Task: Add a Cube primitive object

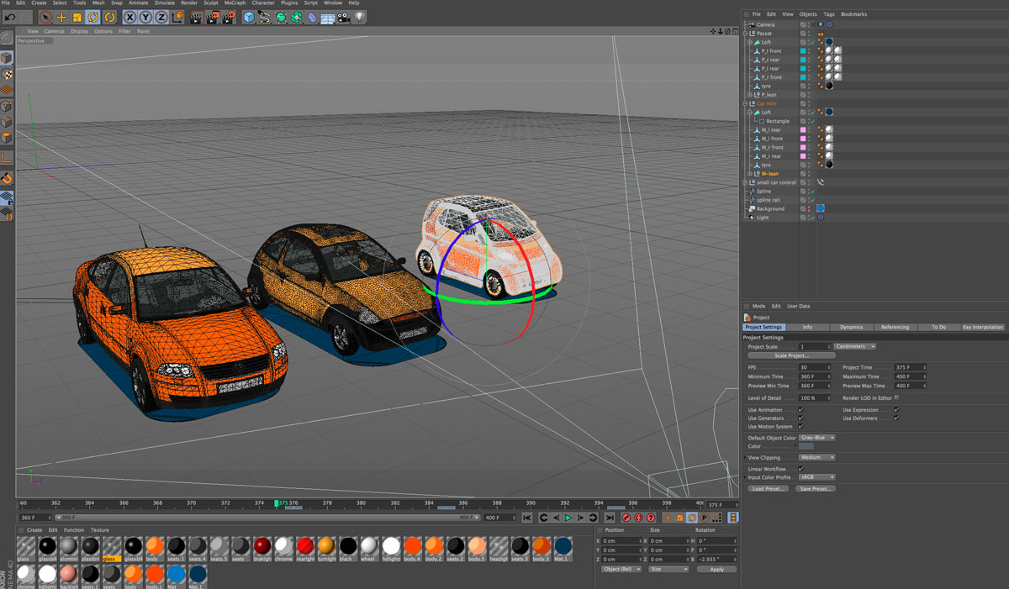Action: [x=249, y=17]
